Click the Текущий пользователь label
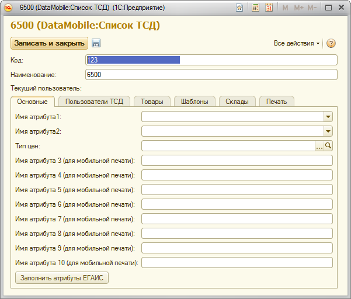The width and height of the screenshot is (351, 299). [46, 88]
